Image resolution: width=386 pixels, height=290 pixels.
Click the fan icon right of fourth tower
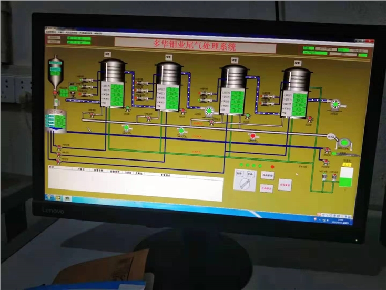coord(334,104)
